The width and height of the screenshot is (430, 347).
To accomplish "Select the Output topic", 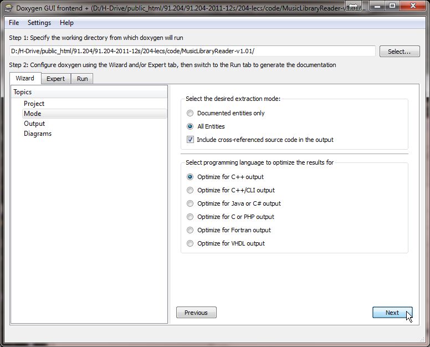I will click(x=34, y=124).
